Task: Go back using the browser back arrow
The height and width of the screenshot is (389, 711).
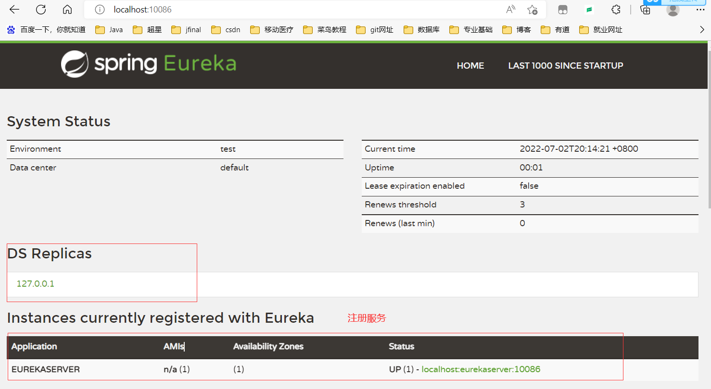Action: pos(14,10)
